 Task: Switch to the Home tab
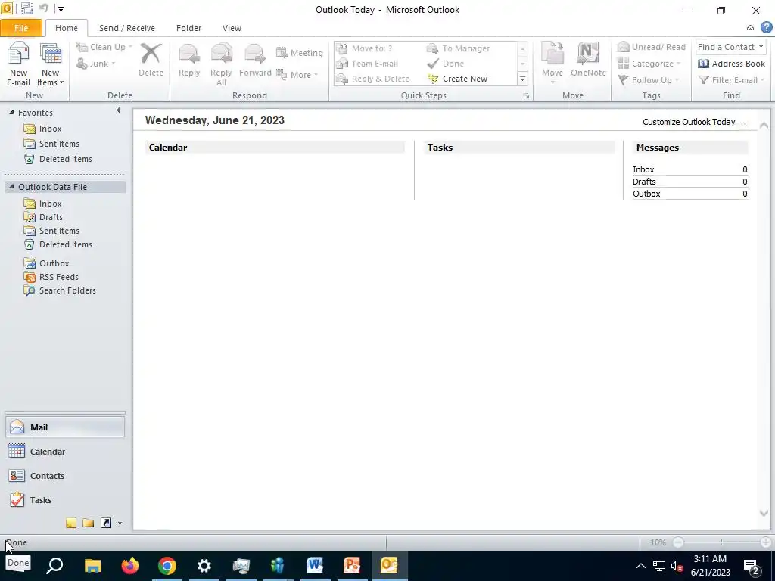tap(67, 28)
